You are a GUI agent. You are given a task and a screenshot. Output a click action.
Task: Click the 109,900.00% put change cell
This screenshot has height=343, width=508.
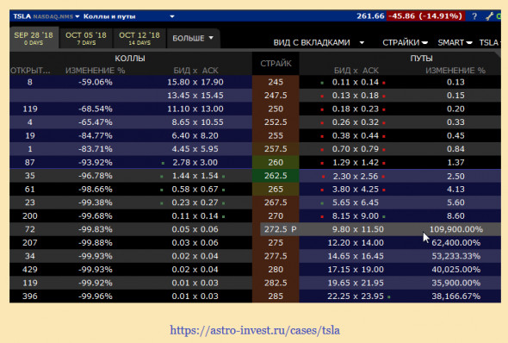pos(455,229)
